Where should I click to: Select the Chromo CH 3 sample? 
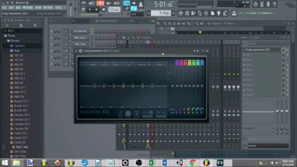coord(22,124)
